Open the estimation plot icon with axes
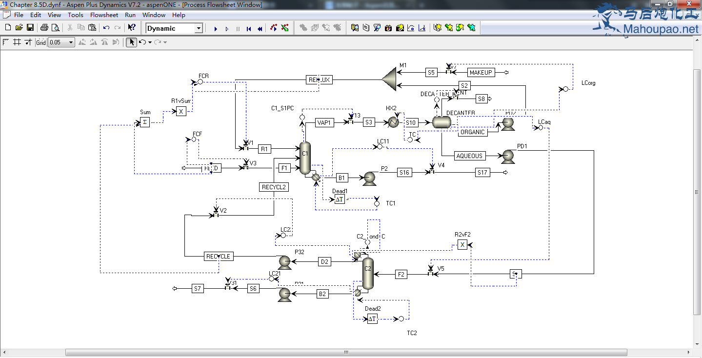 [422, 28]
